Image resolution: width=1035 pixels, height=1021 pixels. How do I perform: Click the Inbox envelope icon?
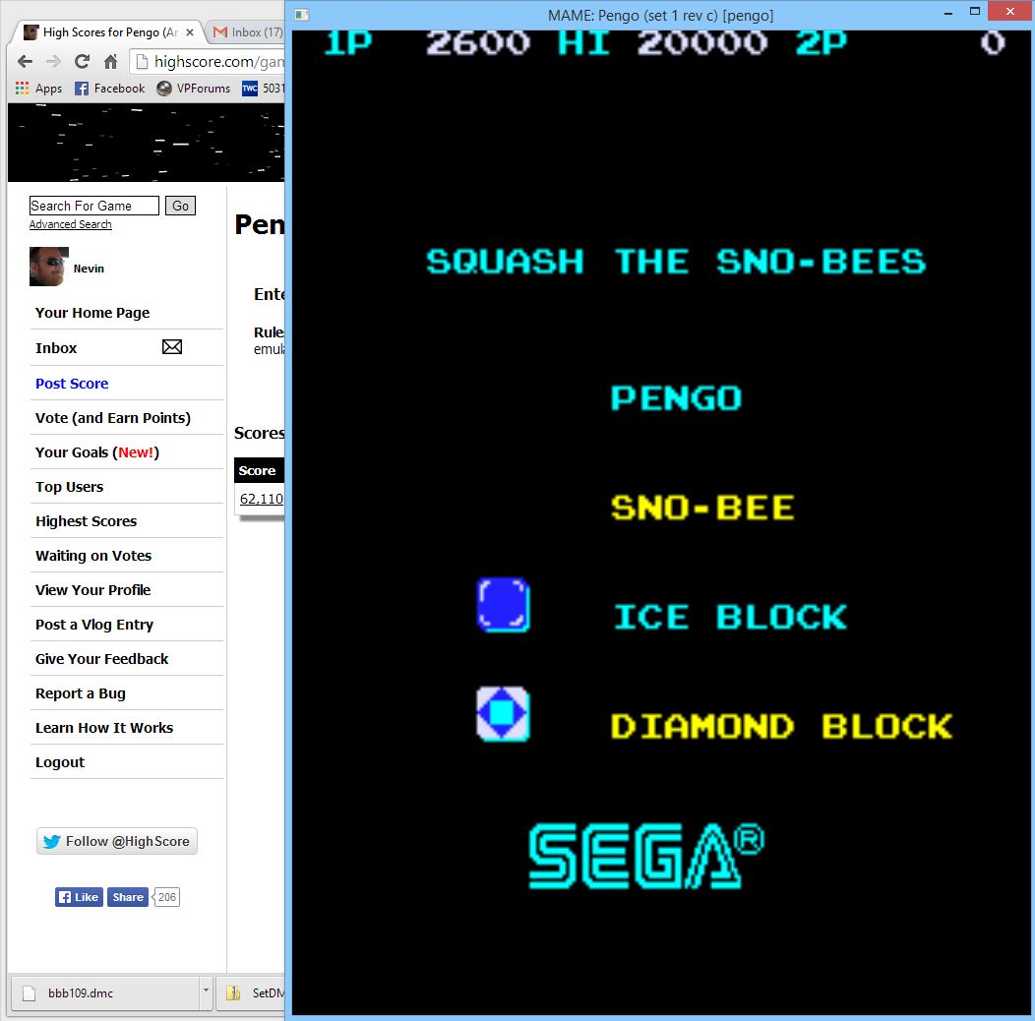coord(172,346)
